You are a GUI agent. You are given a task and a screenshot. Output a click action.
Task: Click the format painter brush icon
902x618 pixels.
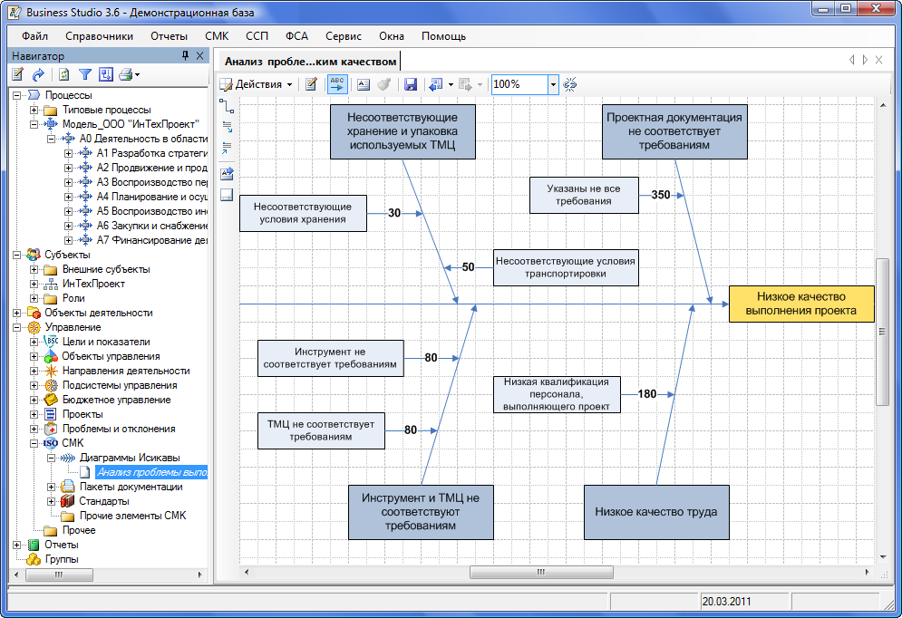pyautogui.click(x=384, y=84)
